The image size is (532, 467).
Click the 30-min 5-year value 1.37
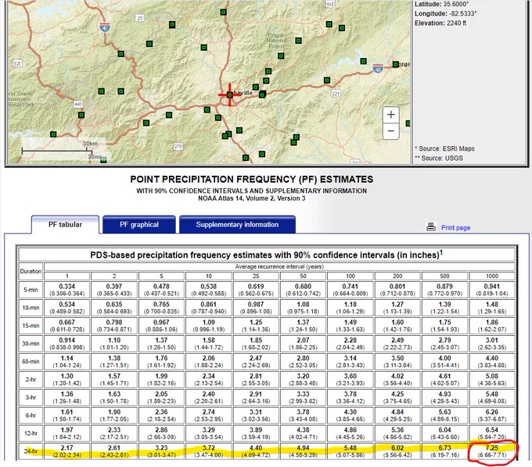[161, 340]
